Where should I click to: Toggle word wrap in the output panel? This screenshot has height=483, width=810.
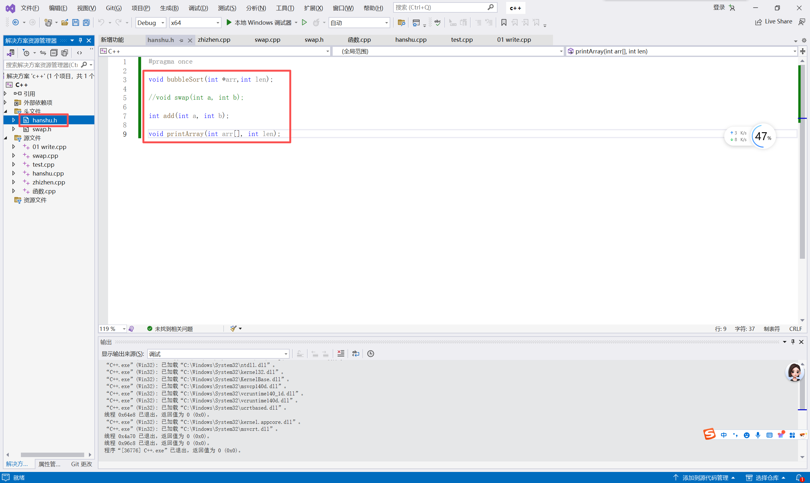356,354
